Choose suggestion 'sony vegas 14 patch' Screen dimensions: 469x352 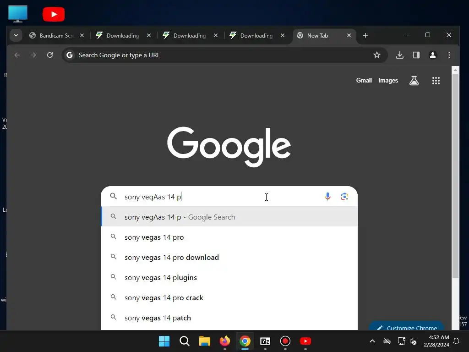pos(229,318)
